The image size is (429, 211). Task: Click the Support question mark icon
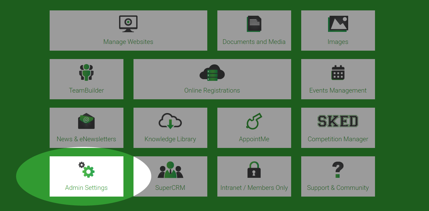point(338,170)
